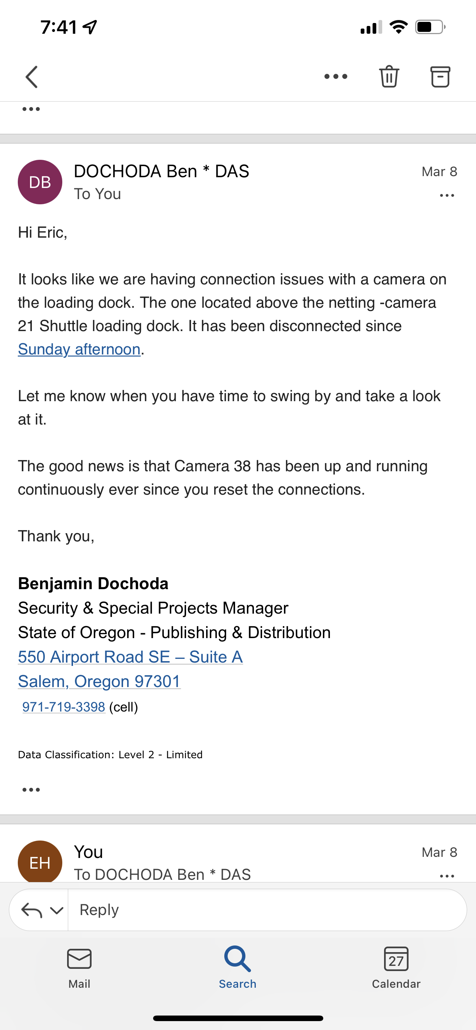Open the top toolbar more options menu
The image size is (476, 1030).
tap(336, 76)
